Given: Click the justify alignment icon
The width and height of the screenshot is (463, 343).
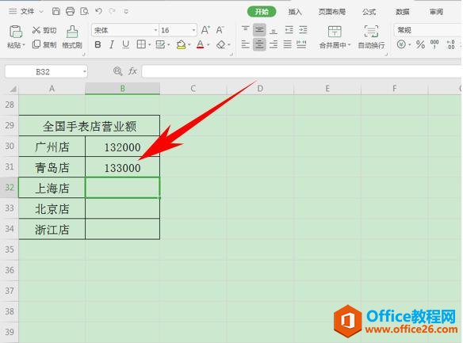Looking at the screenshot, I should tap(287, 44).
